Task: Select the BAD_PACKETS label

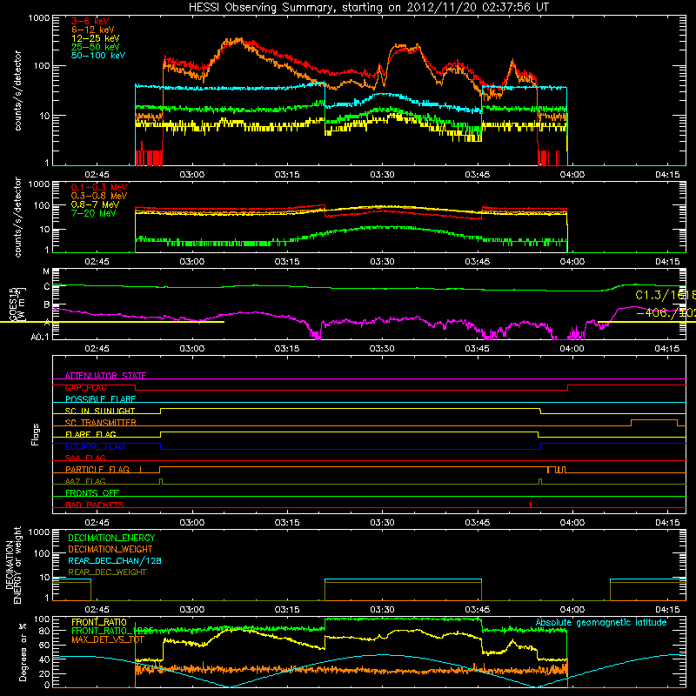Action: pos(95,505)
